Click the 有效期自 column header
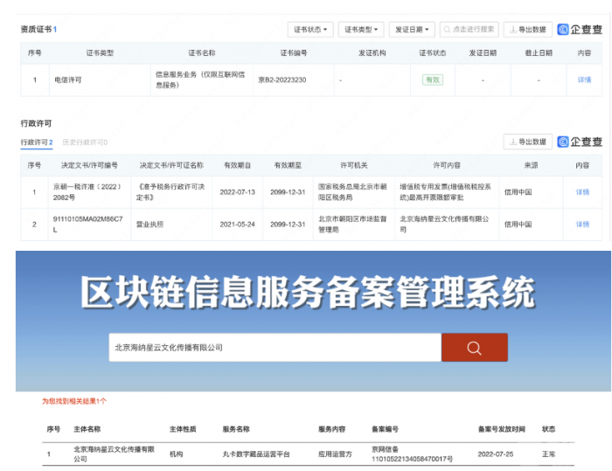The height and width of the screenshot is (471, 612). click(x=237, y=165)
